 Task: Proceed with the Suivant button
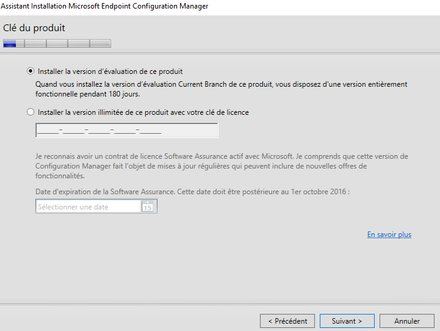click(x=347, y=321)
